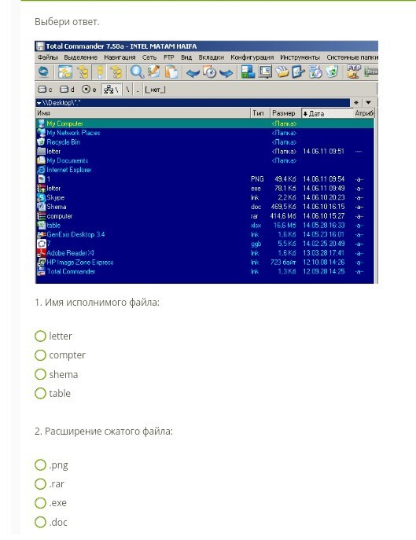Image resolution: width=416 pixels, height=540 pixels.
Task: Select drive c button
Action: click(x=45, y=90)
